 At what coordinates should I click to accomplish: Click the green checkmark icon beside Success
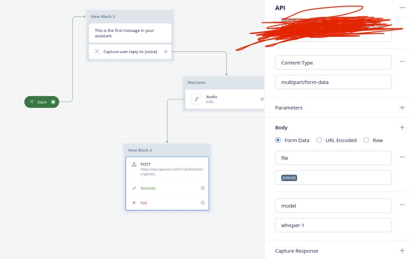(134, 188)
